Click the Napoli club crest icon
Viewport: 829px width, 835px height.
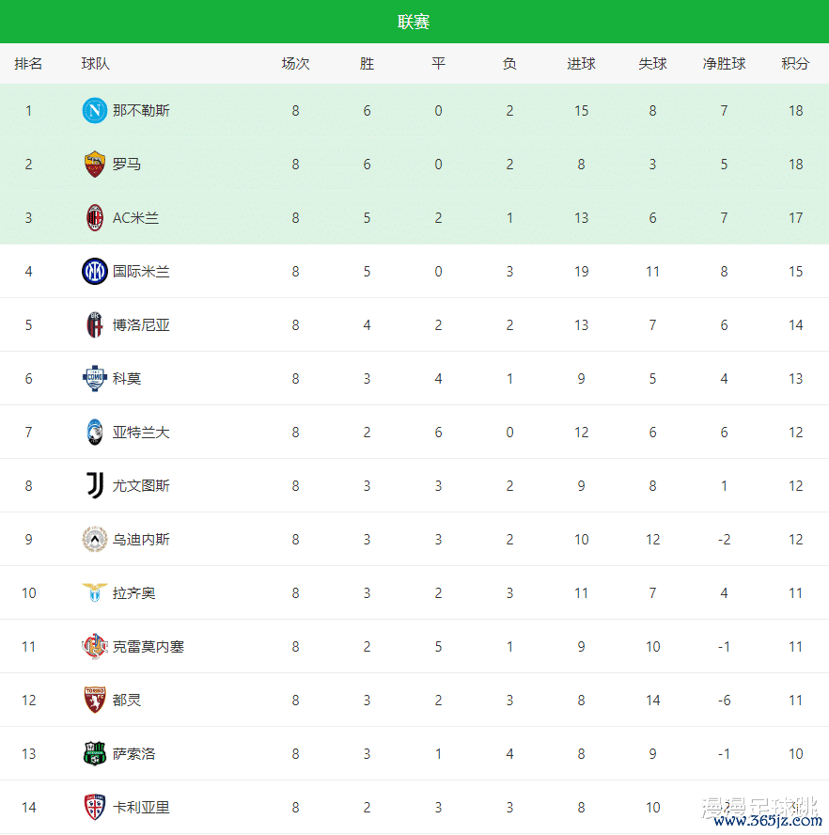point(95,111)
